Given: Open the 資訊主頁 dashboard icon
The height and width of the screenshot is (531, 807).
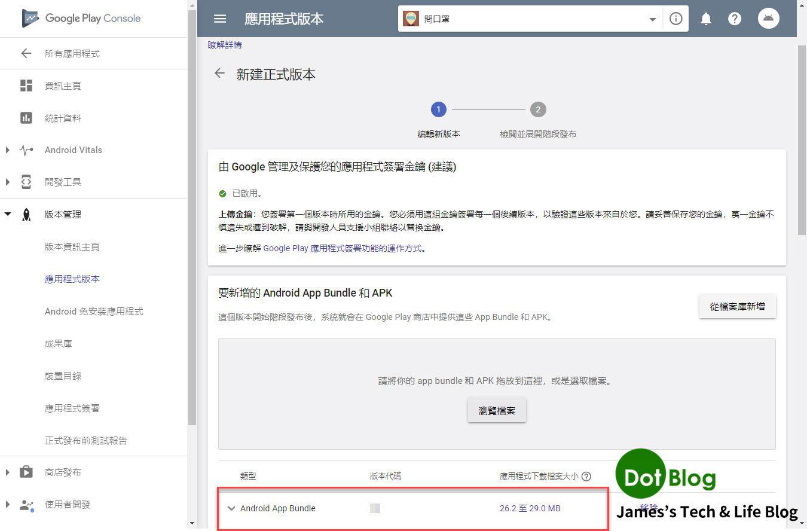Looking at the screenshot, I should point(26,86).
